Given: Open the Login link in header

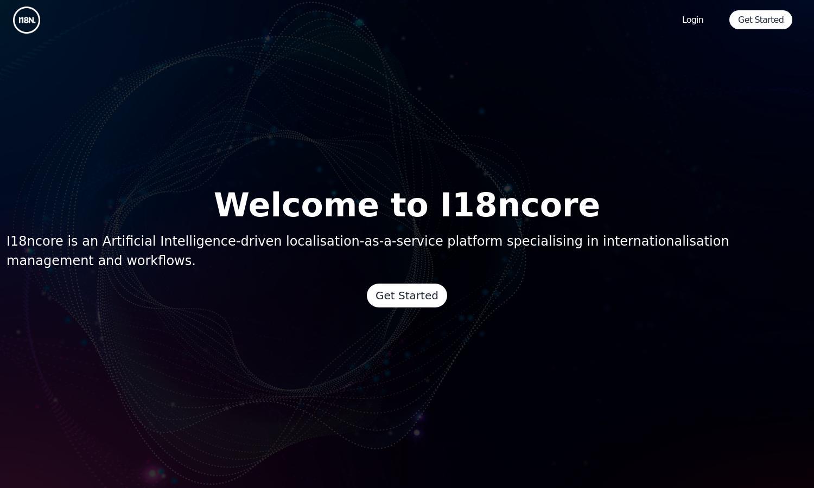Looking at the screenshot, I should coord(692,20).
